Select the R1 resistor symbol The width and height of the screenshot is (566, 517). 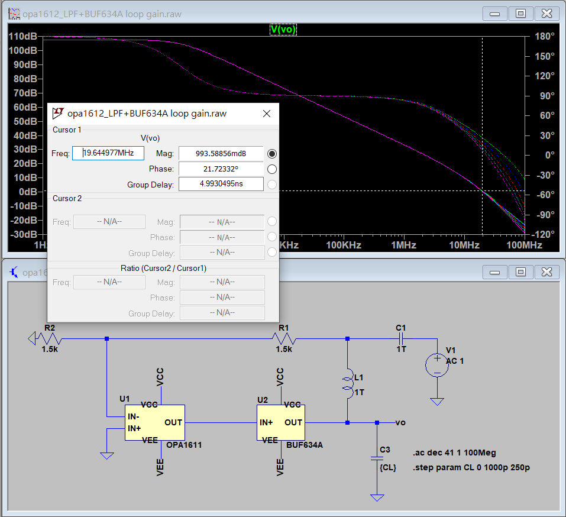pyautogui.click(x=284, y=339)
